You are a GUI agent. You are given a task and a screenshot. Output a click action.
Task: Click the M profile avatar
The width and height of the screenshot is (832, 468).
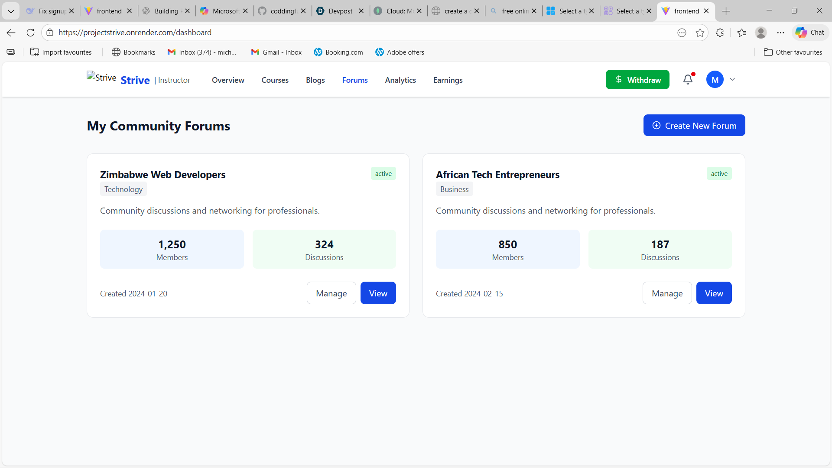[715, 80]
